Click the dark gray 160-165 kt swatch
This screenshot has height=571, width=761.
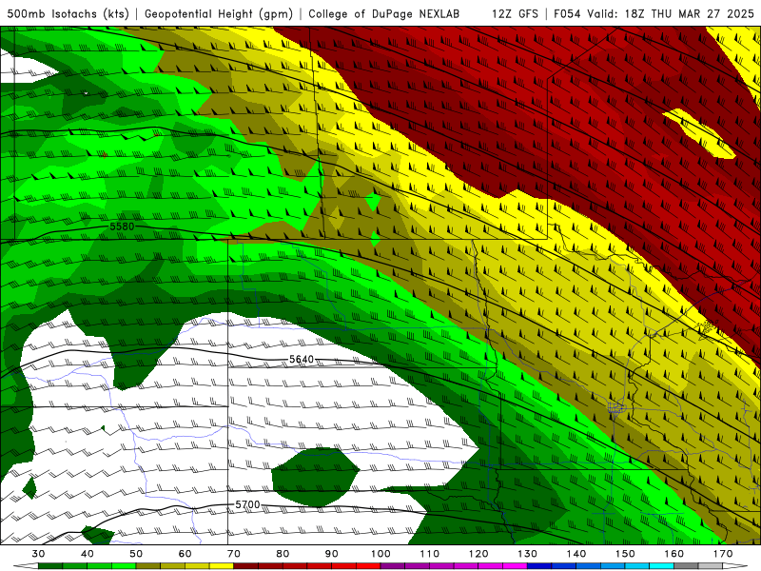coord(686,566)
